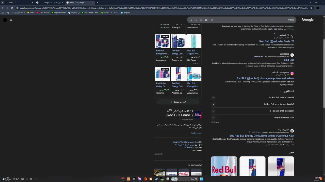Select the redbull Google search tab
The height and width of the screenshot is (182, 325).
coord(80,3)
